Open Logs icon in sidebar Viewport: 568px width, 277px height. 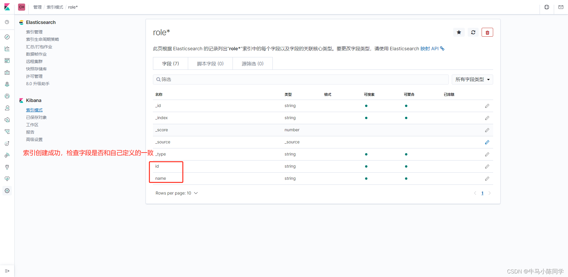7,120
